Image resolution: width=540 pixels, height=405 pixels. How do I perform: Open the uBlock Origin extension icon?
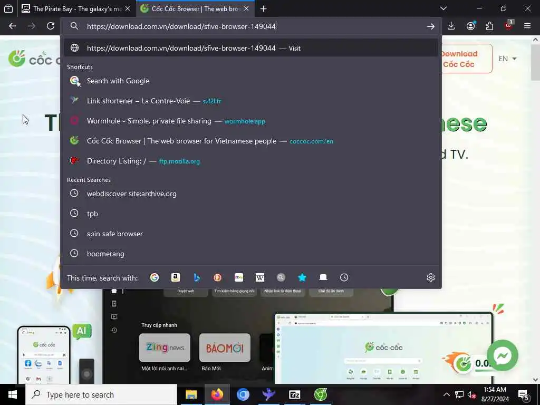point(509,26)
